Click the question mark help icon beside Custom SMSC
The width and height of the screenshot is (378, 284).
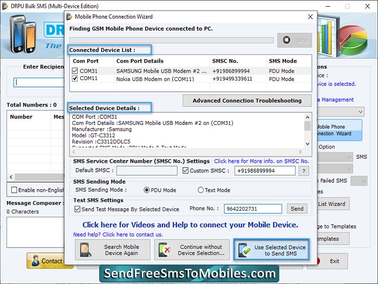[305, 170]
